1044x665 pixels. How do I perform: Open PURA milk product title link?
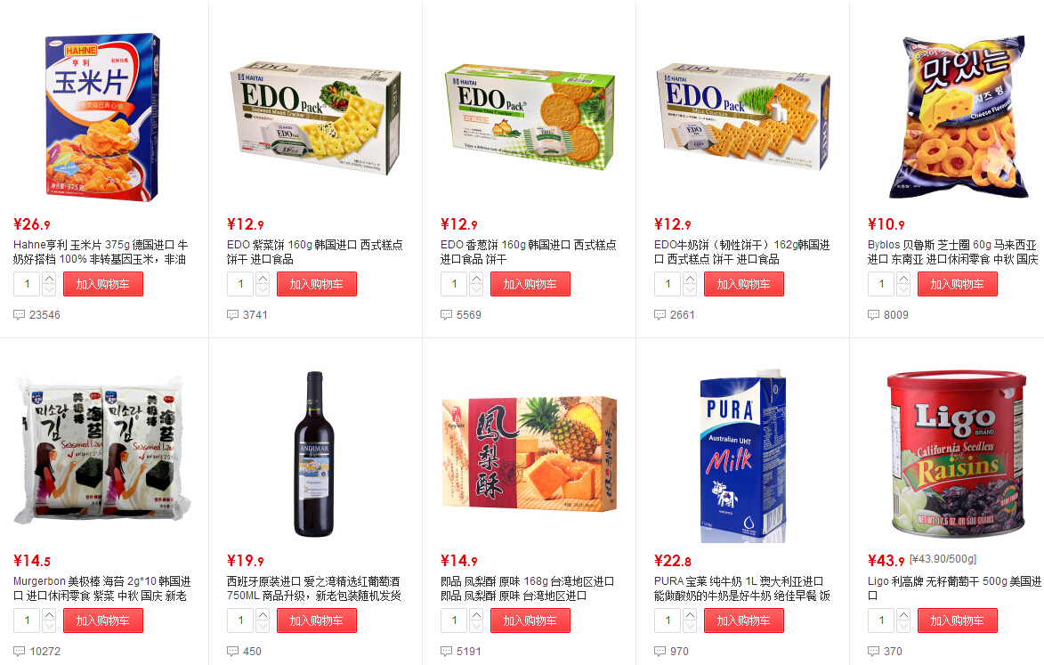pos(741,588)
